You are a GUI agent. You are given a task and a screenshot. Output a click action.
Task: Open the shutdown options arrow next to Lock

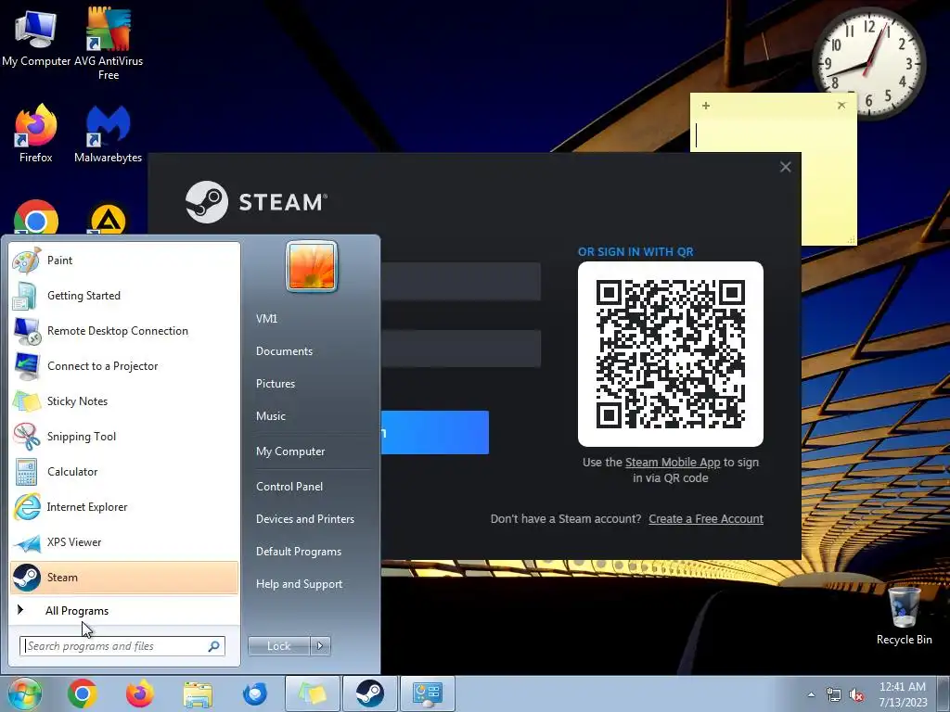320,646
